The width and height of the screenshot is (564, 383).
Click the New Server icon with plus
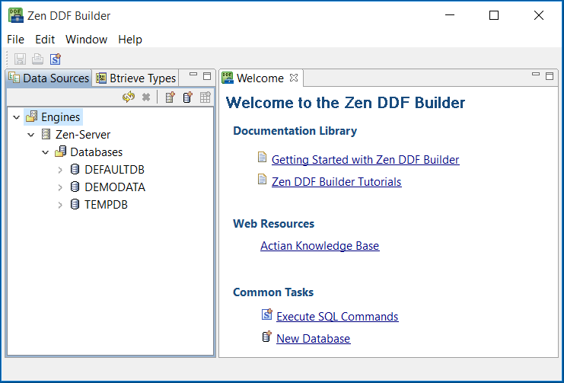click(170, 97)
